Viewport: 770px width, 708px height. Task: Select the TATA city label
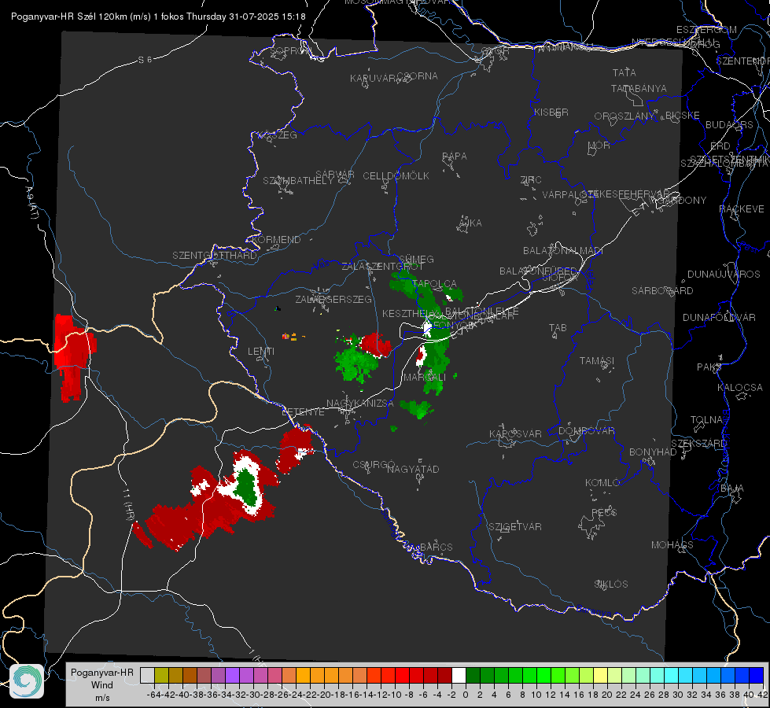click(624, 72)
